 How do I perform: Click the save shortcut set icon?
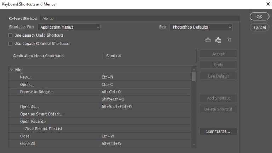(x=208, y=40)
